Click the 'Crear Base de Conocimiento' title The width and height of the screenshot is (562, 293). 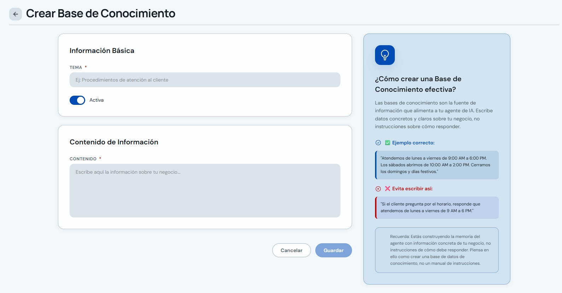click(x=101, y=13)
